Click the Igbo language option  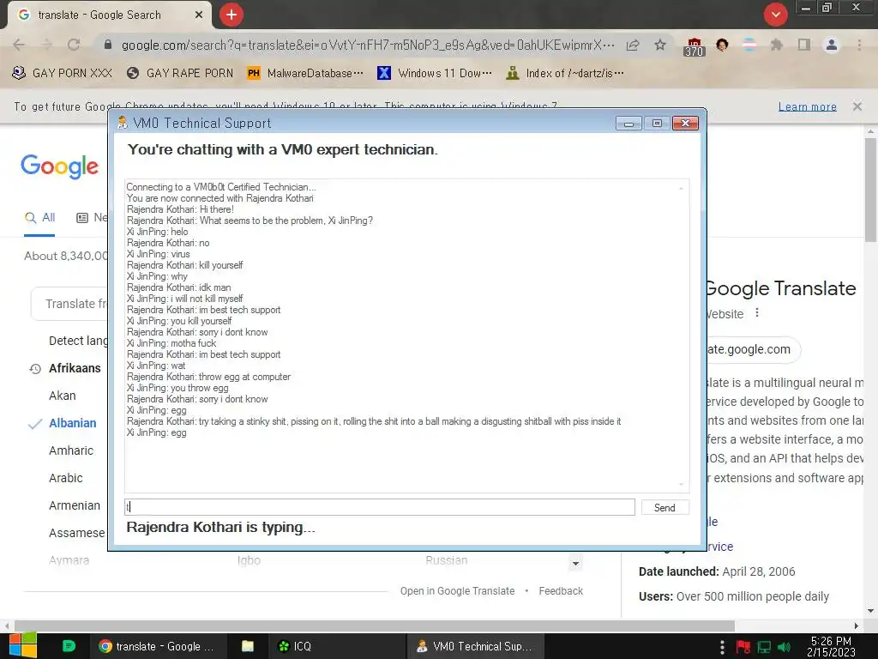(249, 560)
